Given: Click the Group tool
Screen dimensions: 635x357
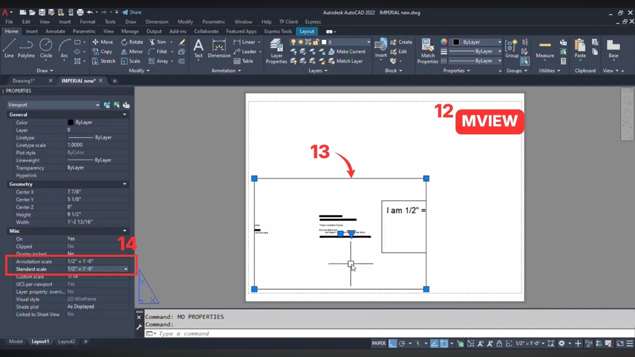Looking at the screenshot, I should tap(512, 48).
